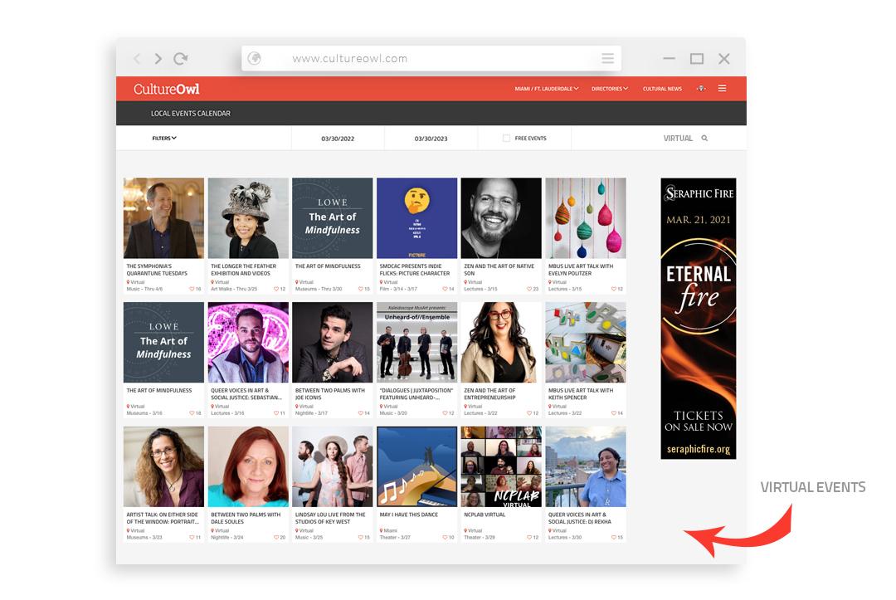Click the globe icon in address bar
The width and height of the screenshot is (896, 600).
click(255, 59)
